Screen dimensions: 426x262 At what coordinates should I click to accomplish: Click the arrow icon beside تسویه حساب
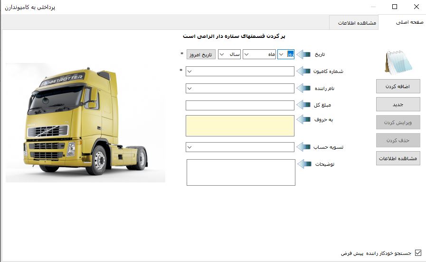304,147
